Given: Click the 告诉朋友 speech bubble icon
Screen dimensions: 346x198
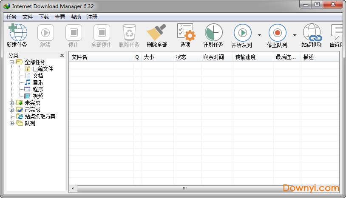Looking at the screenshot, I should click(338, 33).
